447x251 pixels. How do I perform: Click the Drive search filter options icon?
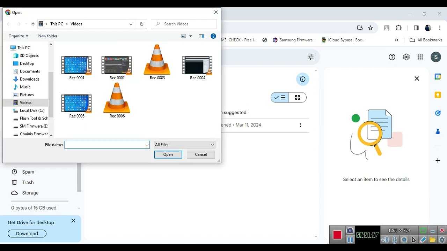pos(310,57)
